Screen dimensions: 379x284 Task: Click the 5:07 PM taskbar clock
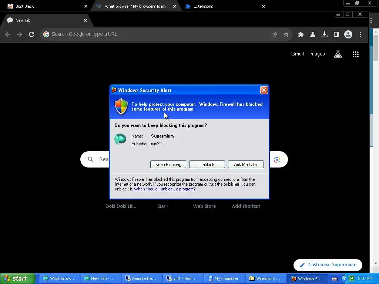coord(365,279)
